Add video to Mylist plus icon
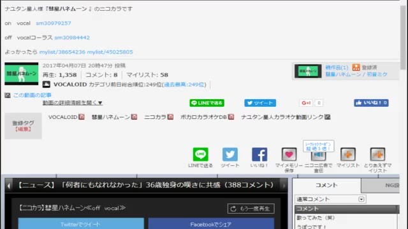The width and height of the screenshot is (408, 229). [x=348, y=154]
